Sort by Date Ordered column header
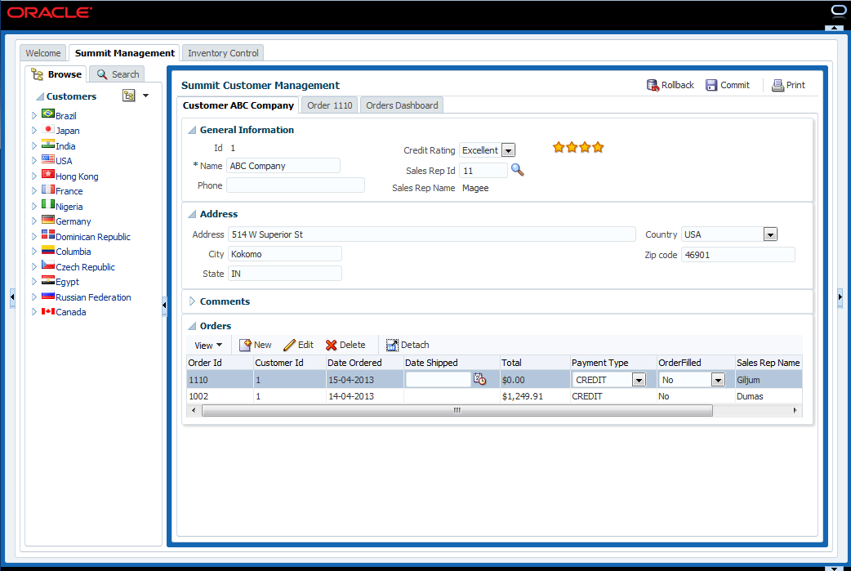Viewport: 851px width, 571px height. click(x=364, y=363)
